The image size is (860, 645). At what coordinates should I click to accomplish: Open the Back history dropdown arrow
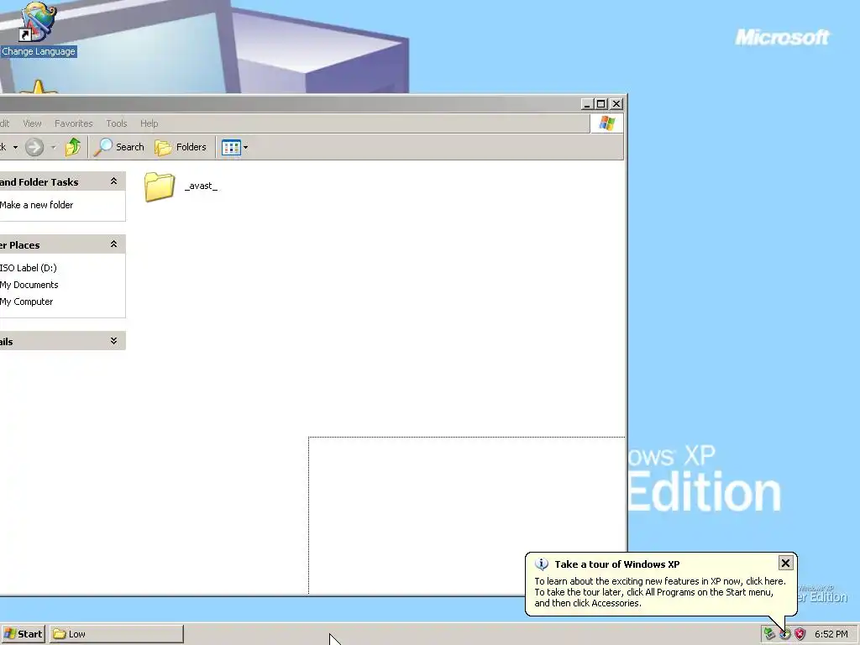point(15,147)
